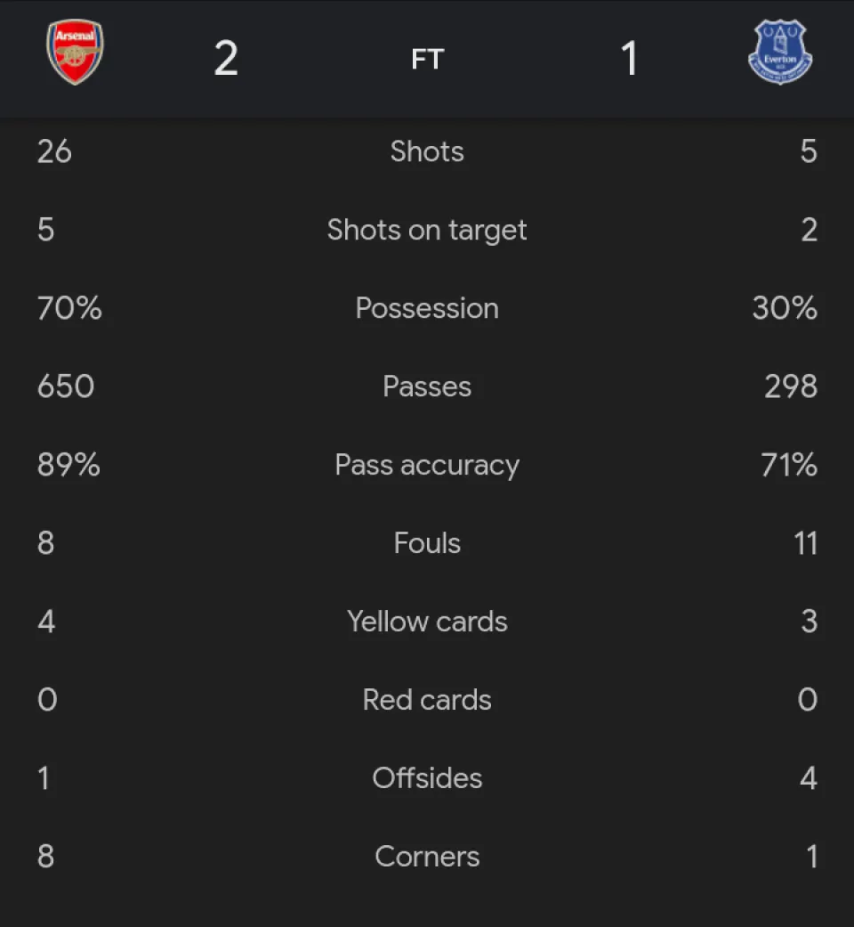Click Arsenal's goal score in the header
Screen dimensions: 854x927
(x=226, y=59)
